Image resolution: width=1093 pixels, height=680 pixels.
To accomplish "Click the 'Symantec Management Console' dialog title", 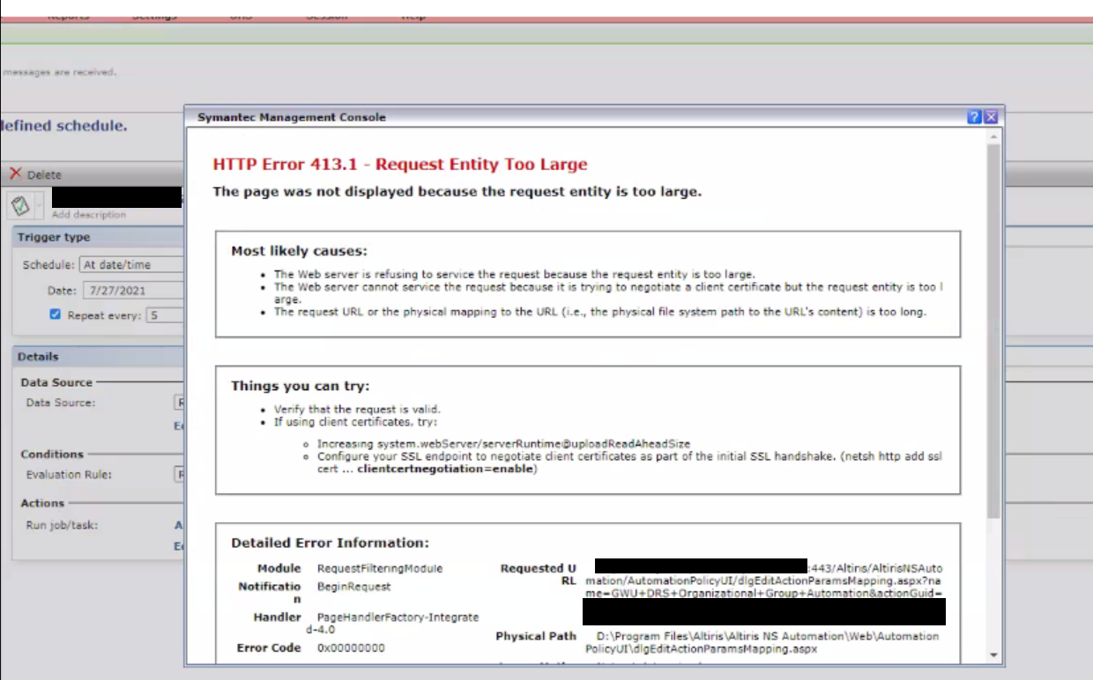I will pyautogui.click(x=292, y=117).
